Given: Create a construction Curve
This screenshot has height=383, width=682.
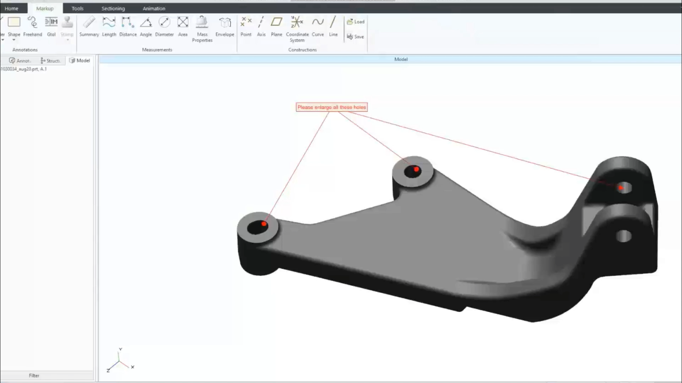Looking at the screenshot, I should 318,27.
